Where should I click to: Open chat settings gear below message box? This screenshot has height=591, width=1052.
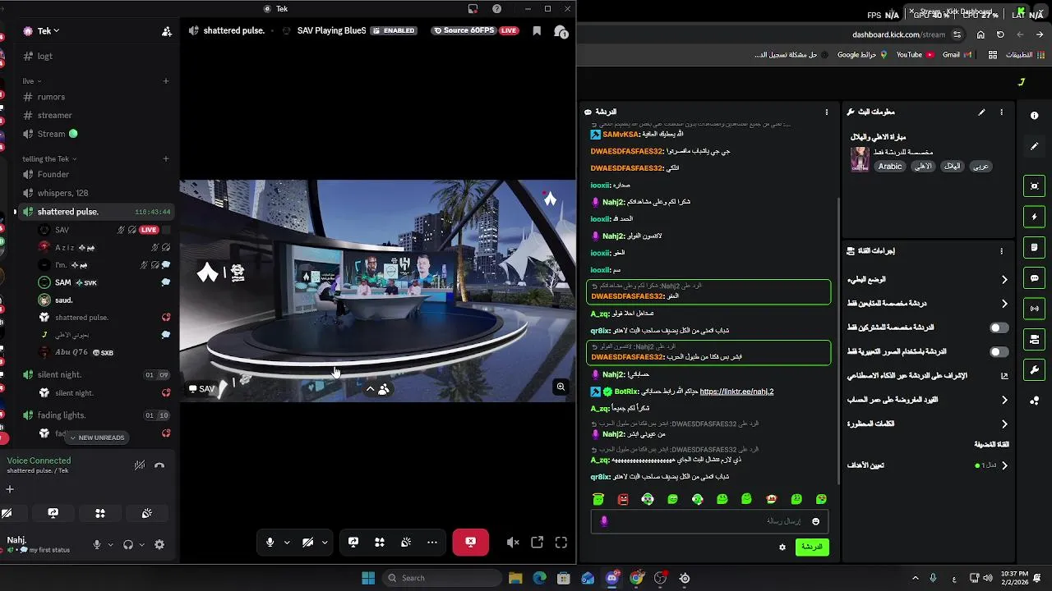tap(782, 547)
